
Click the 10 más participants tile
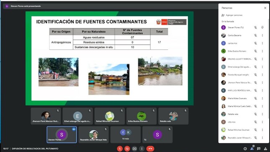pos(126,134)
